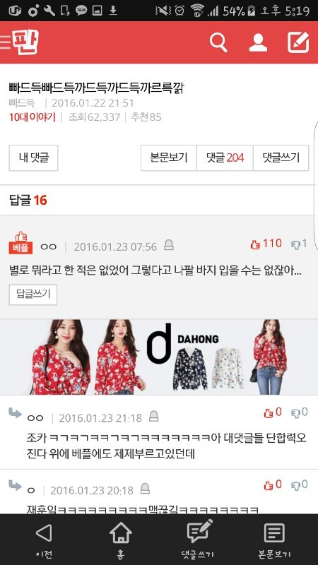Open the 10대 이야기 category link
The image size is (318, 565).
(x=33, y=117)
